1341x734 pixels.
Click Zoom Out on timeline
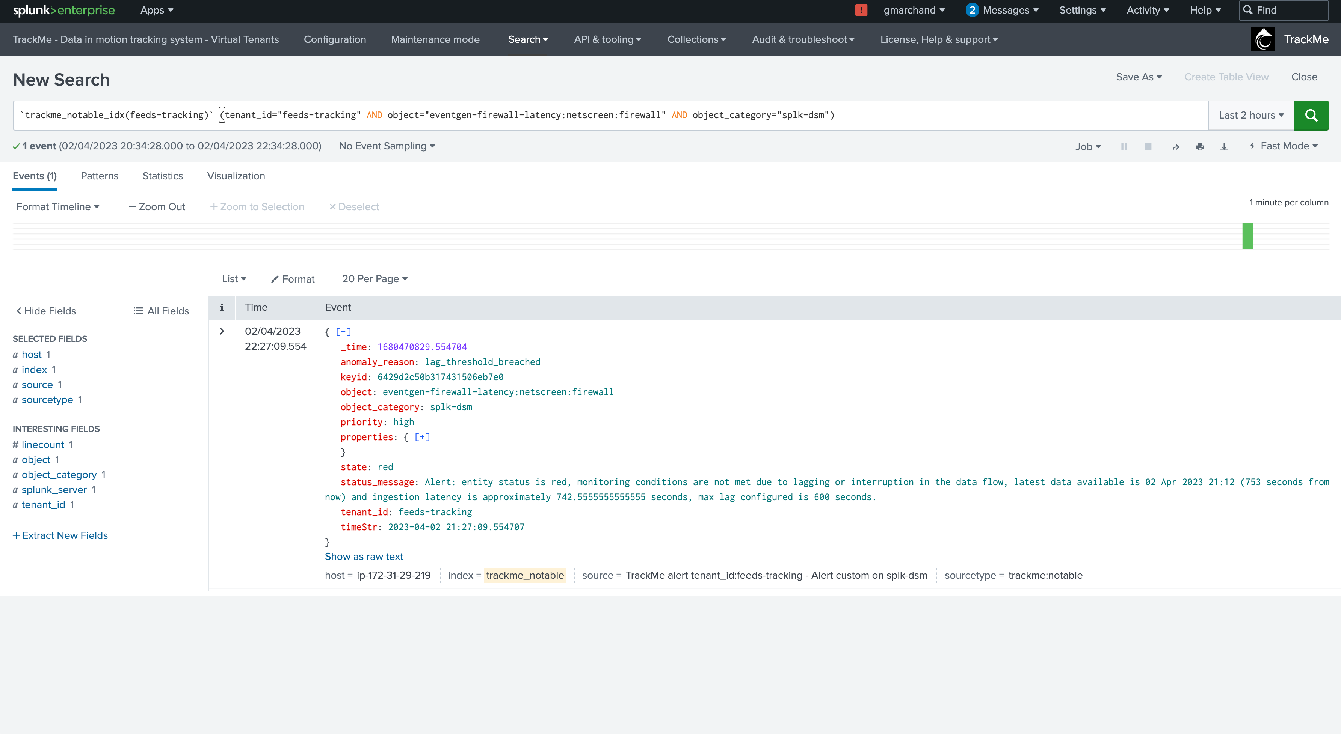pyautogui.click(x=157, y=207)
